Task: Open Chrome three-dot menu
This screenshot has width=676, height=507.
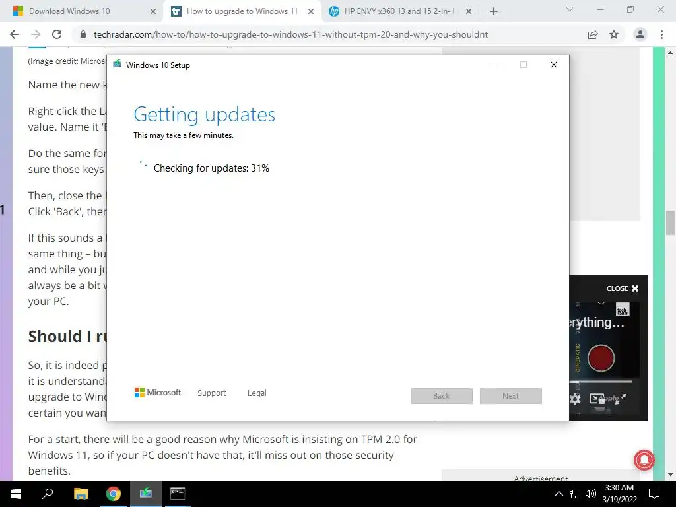Action: (661, 34)
